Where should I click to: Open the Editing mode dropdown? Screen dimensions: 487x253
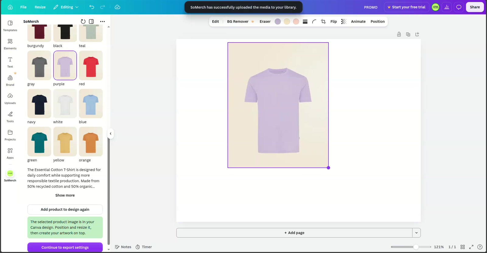tap(66, 7)
